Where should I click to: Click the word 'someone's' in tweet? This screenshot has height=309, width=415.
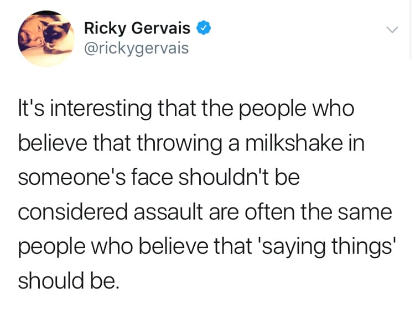(x=72, y=177)
